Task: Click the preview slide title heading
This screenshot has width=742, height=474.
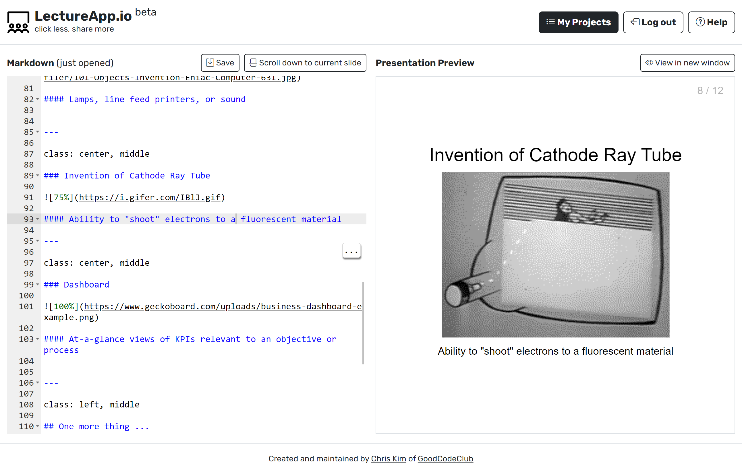Action: click(555, 155)
